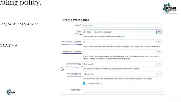The image size is (181, 102).
Task: Follow the 'here' link about warehouse sizes
Action: pyautogui.click(x=122, y=37)
